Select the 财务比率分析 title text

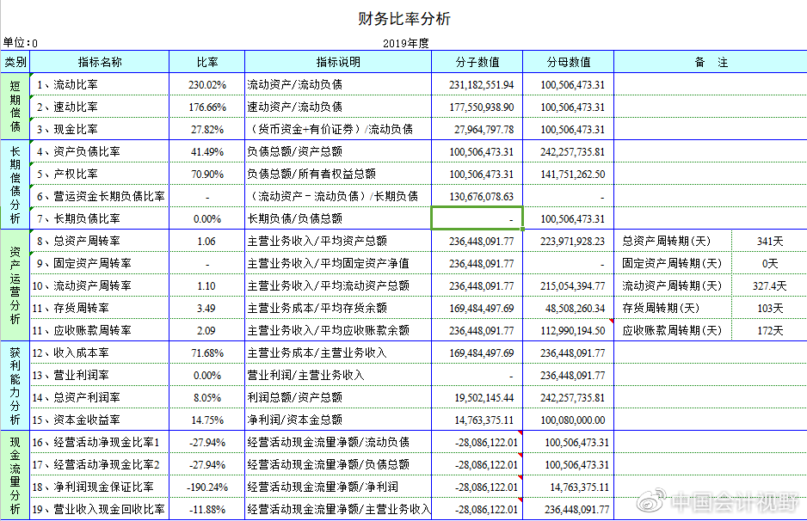click(x=404, y=19)
